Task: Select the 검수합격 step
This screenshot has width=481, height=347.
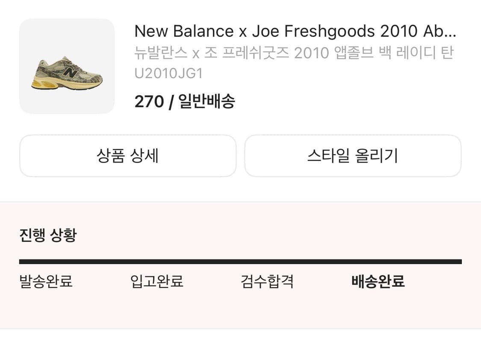Action: point(267,282)
